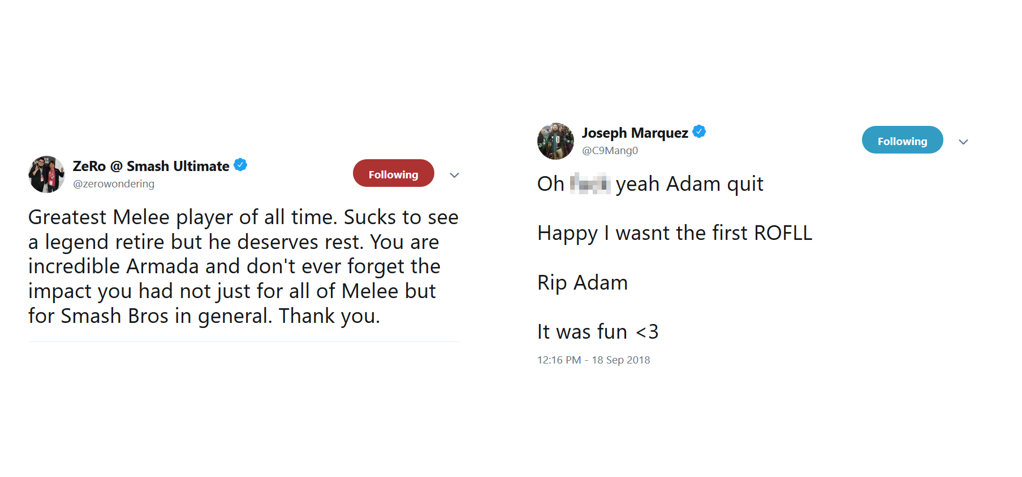Select the blue Following button badge
1022x477 pixels.
click(902, 140)
